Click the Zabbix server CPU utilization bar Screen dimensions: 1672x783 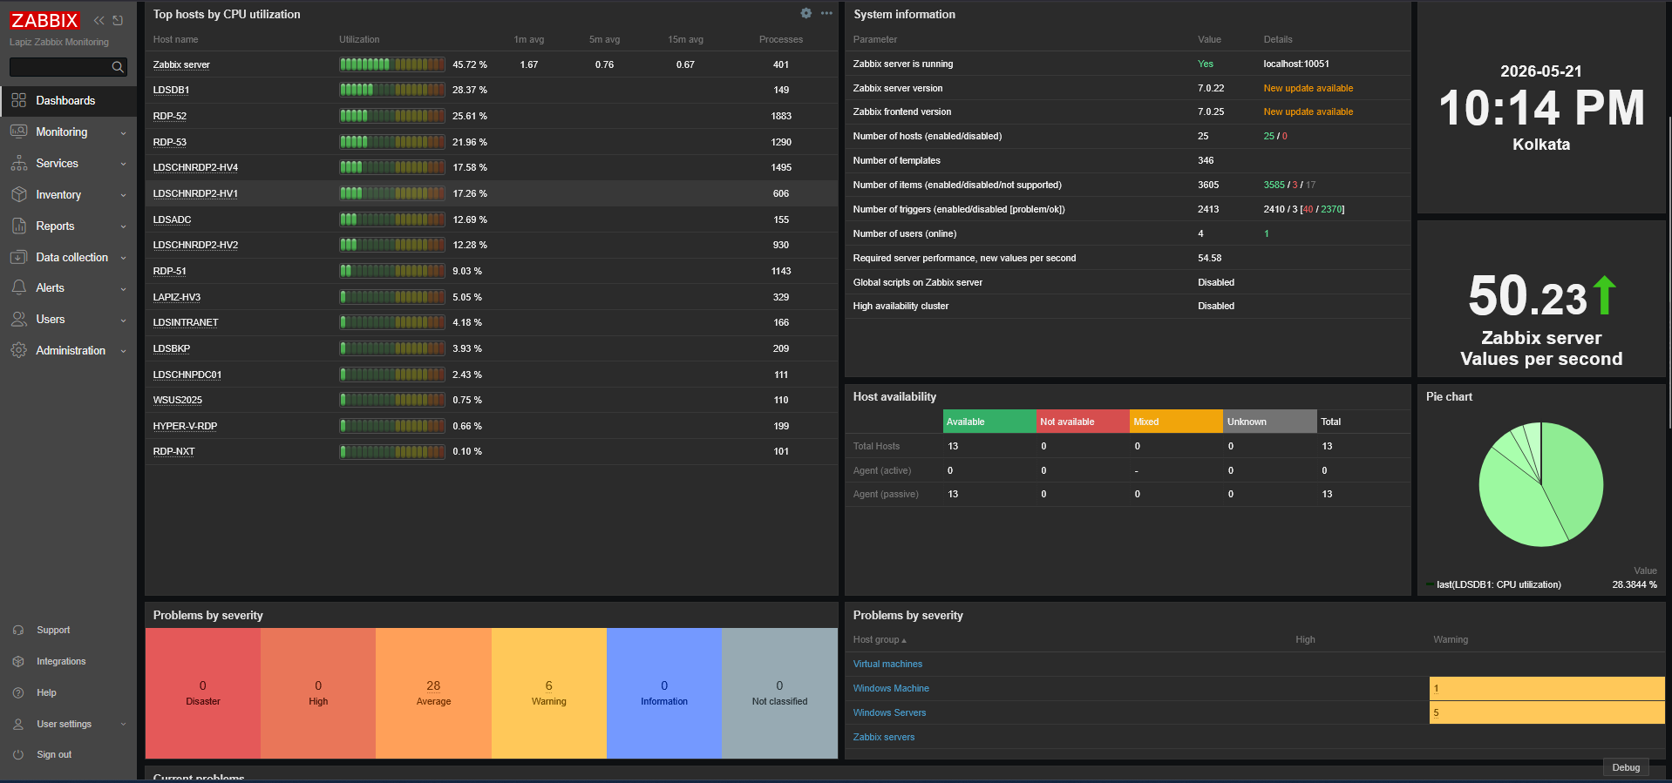[392, 64]
